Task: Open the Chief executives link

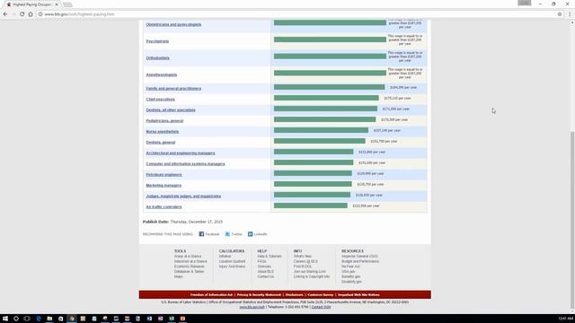Action: (x=160, y=100)
